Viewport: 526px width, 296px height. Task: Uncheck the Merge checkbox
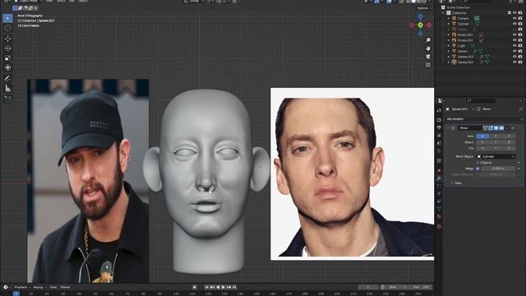pos(478,169)
